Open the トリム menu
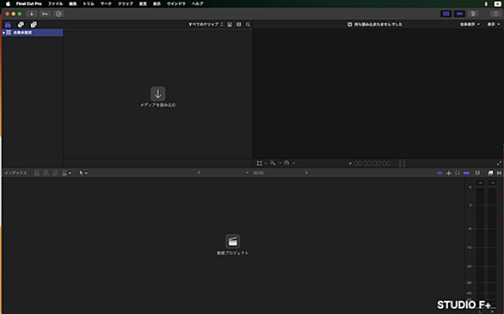The width and height of the screenshot is (504, 314). [89, 3]
